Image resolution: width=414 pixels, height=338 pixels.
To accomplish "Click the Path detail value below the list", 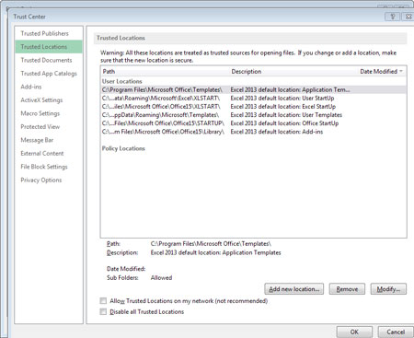I will (211, 243).
